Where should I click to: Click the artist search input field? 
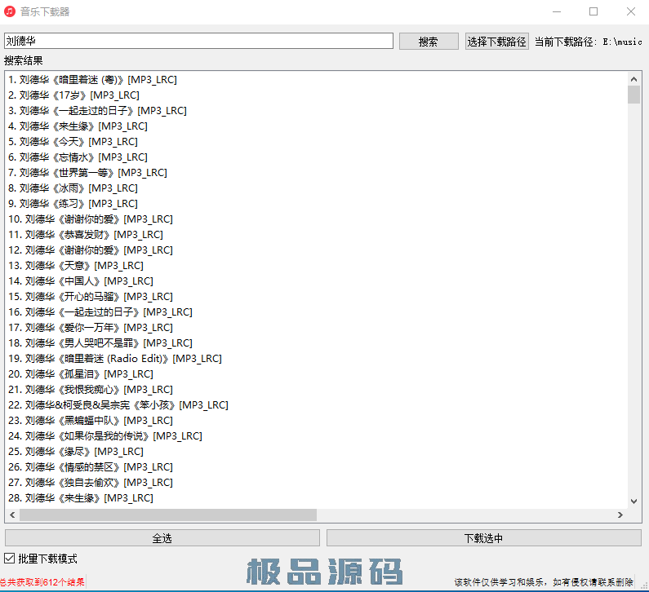(x=198, y=41)
